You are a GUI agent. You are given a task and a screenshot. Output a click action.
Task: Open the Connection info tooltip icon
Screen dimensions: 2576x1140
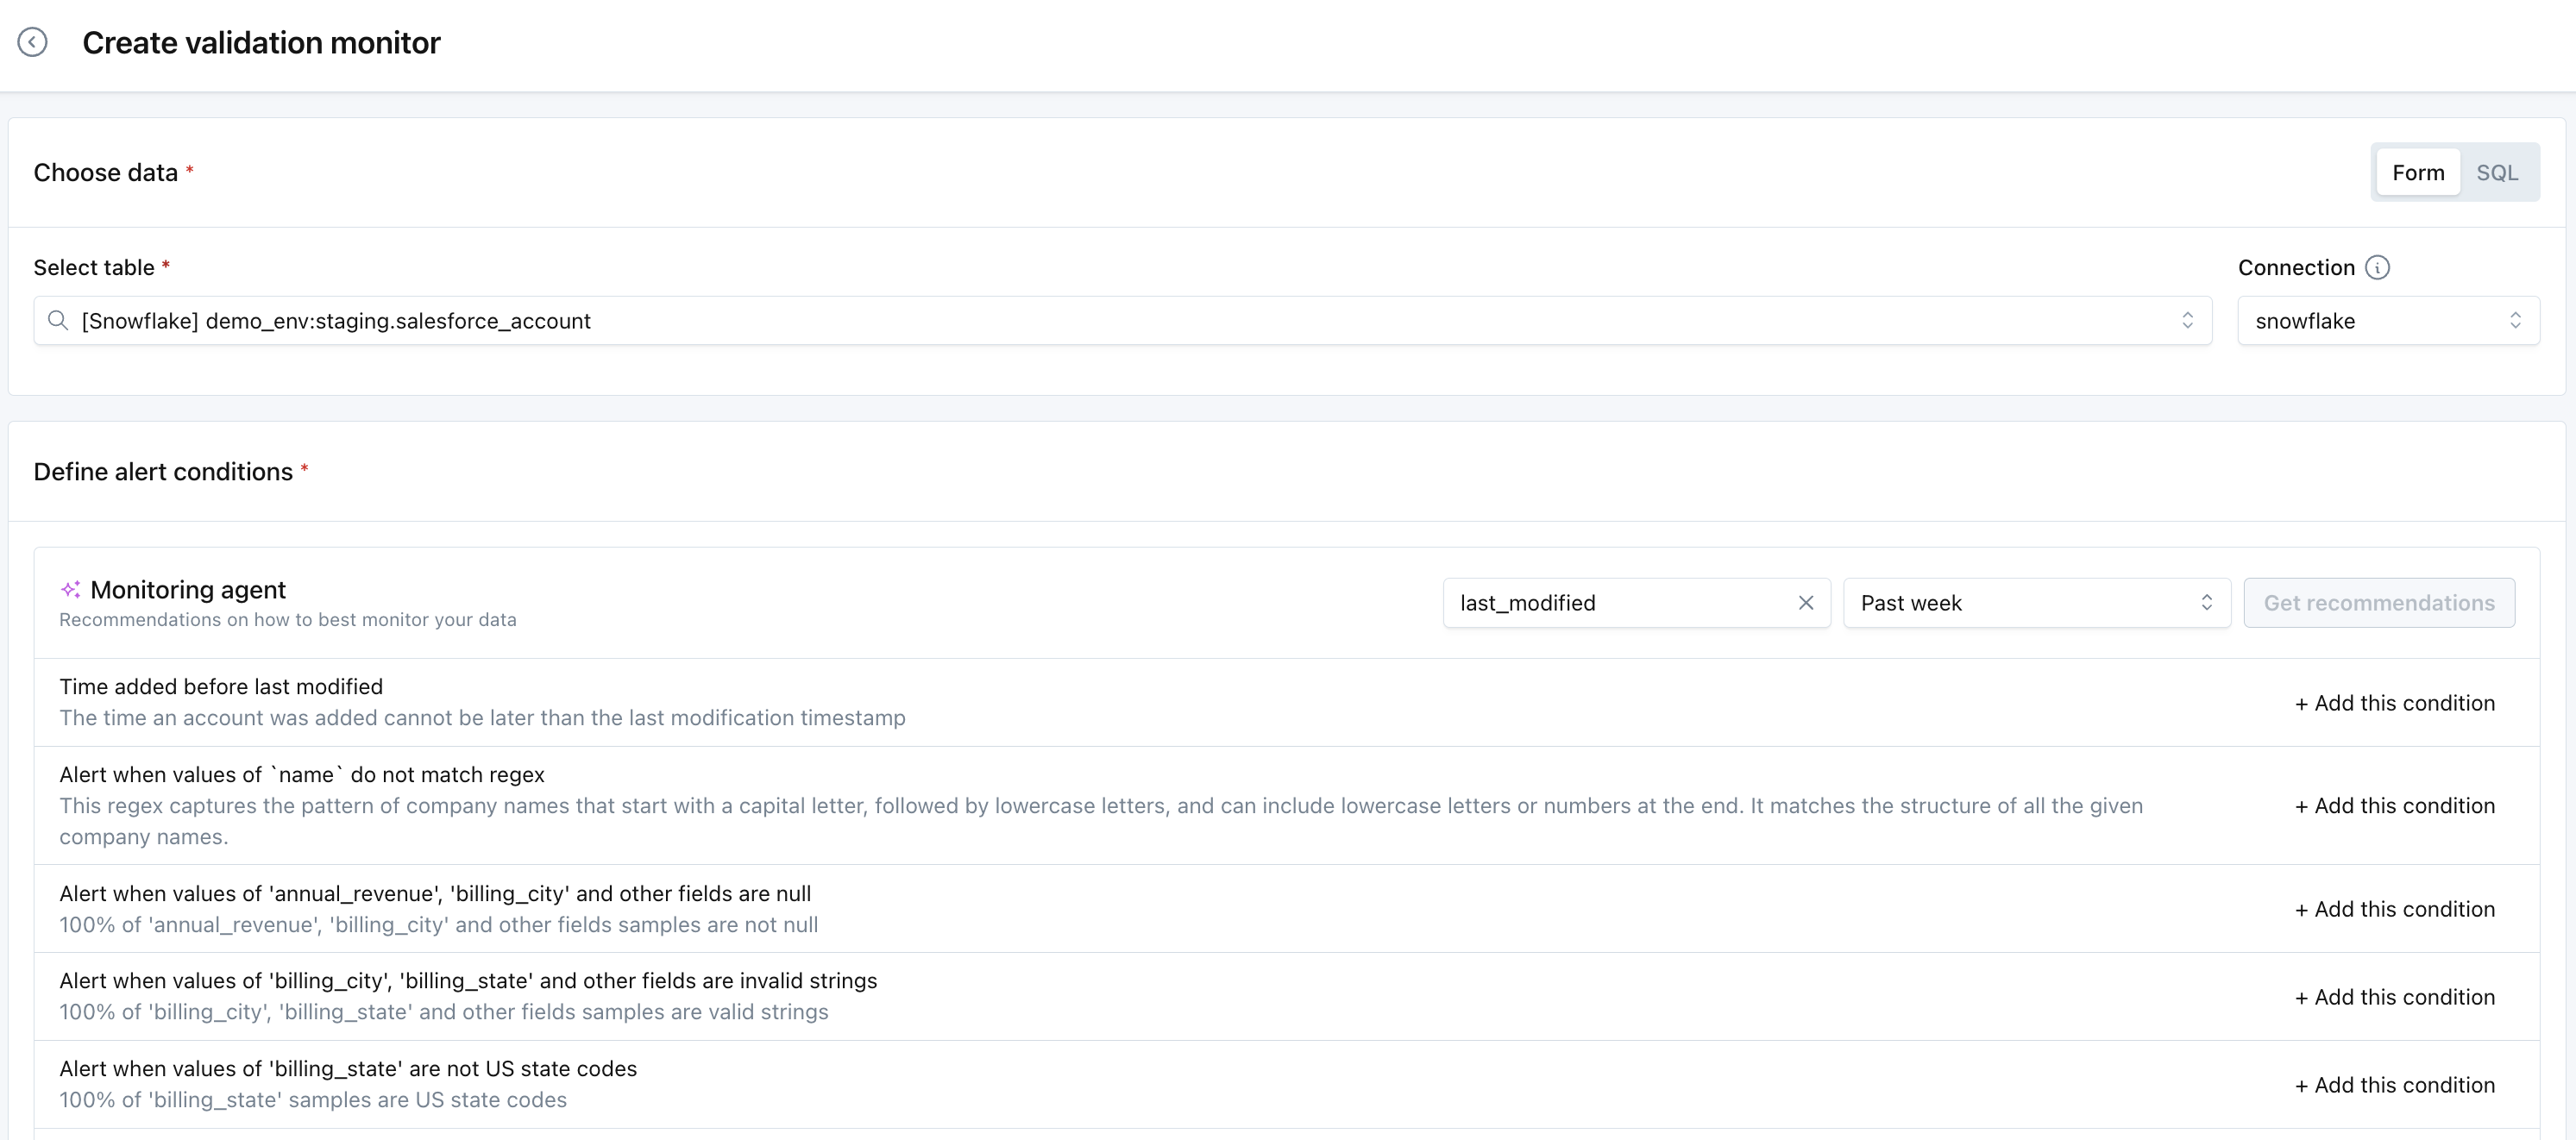click(x=2377, y=267)
